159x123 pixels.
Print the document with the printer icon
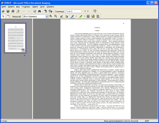pyautogui.click(x=13, y=11)
